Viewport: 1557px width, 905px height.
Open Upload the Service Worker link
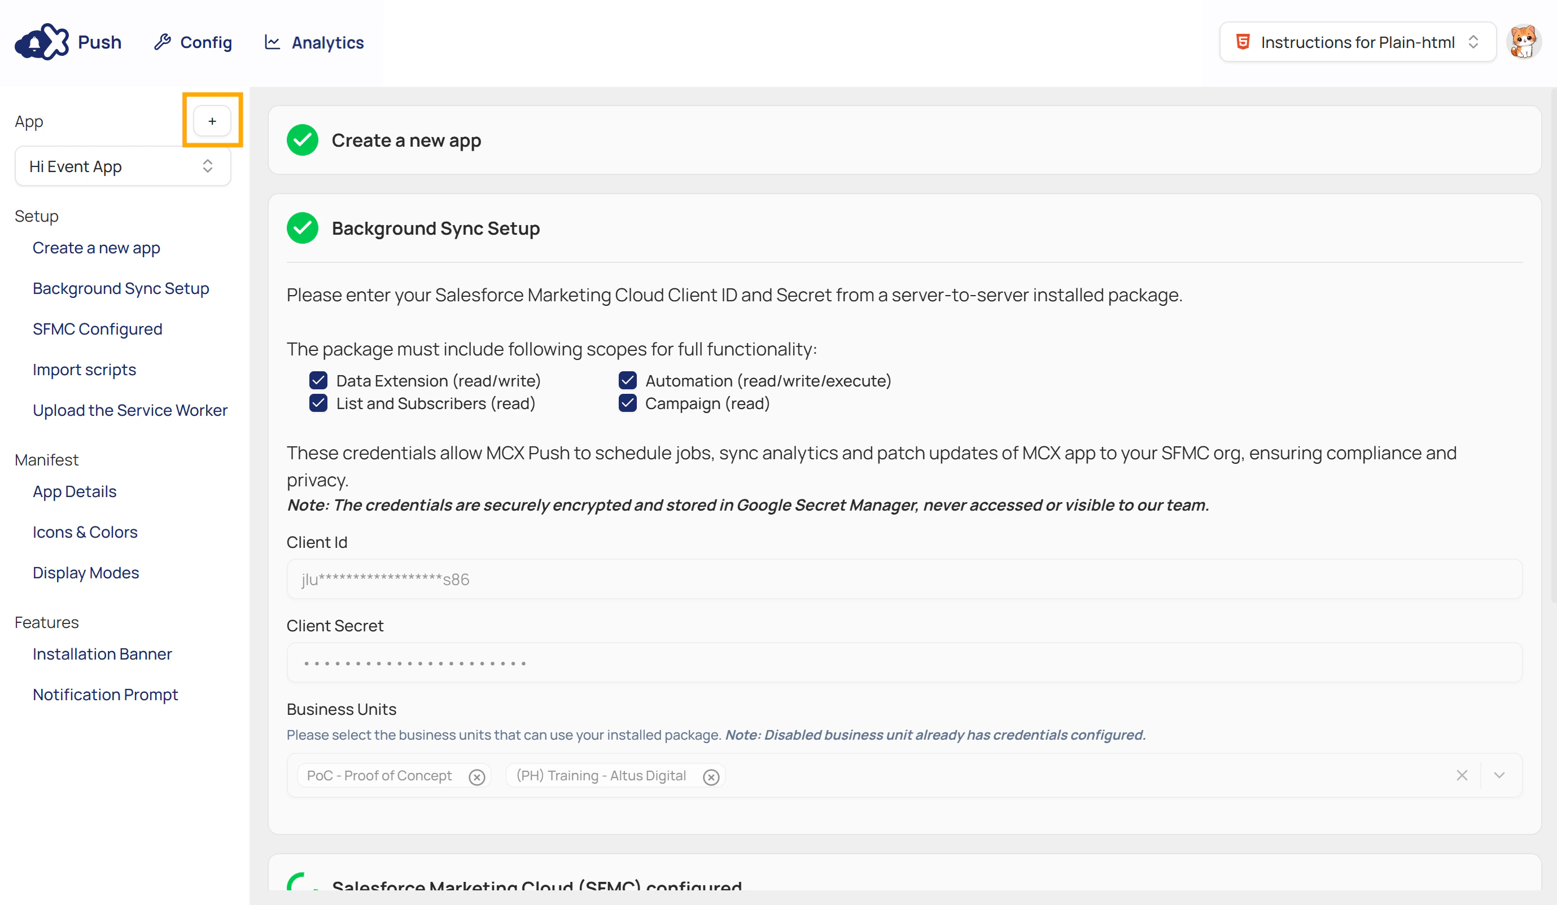click(x=130, y=410)
